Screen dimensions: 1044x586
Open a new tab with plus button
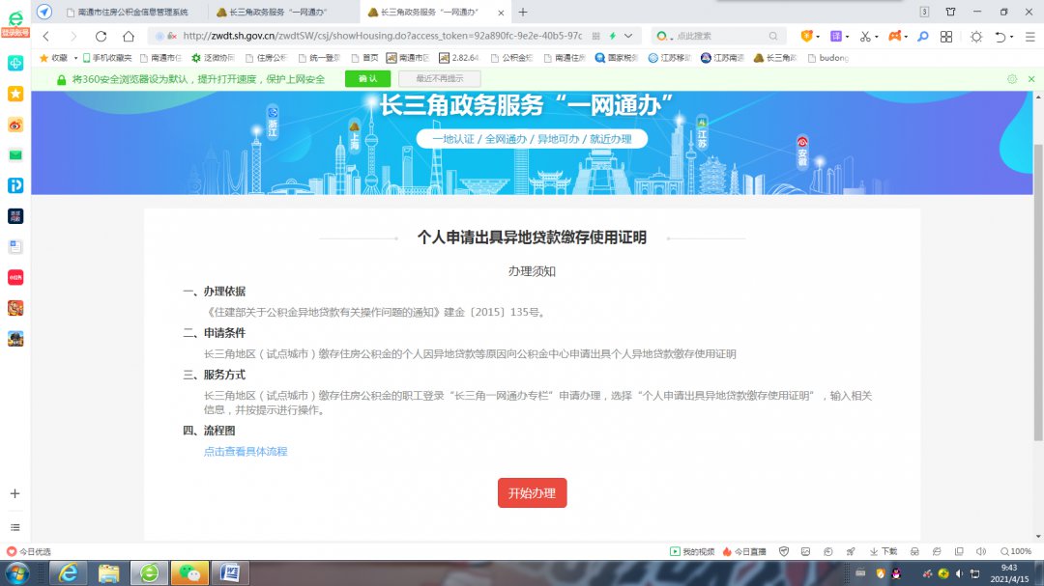pyautogui.click(x=523, y=12)
